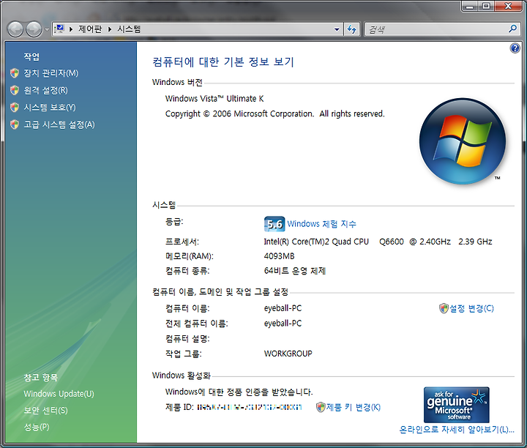The image size is (527, 448).
Task: Click the Intel Core2 Quad Q6600 processor text
Action: click(x=378, y=242)
